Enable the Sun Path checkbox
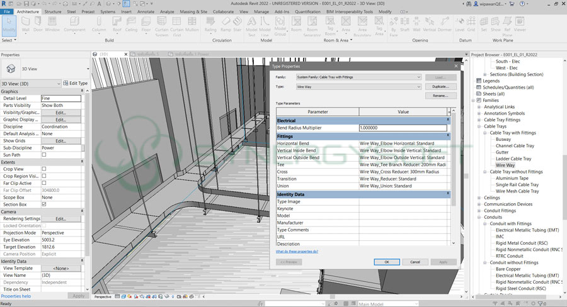Screen dimensions: 567x307 click(x=44, y=155)
